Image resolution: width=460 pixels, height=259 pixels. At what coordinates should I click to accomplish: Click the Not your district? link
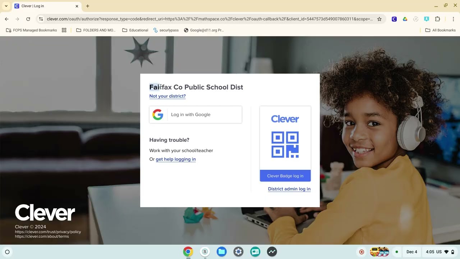pyautogui.click(x=167, y=96)
